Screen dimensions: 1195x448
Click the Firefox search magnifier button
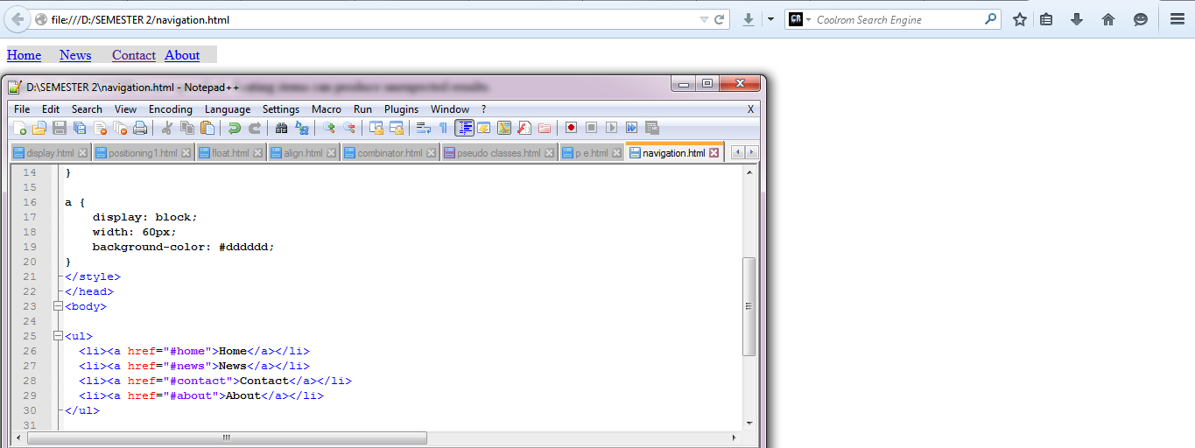991,19
